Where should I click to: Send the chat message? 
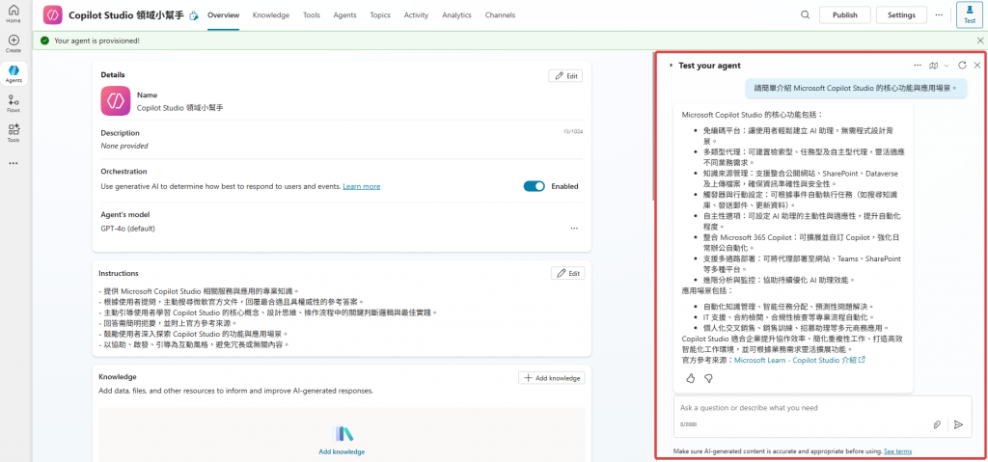pos(958,424)
